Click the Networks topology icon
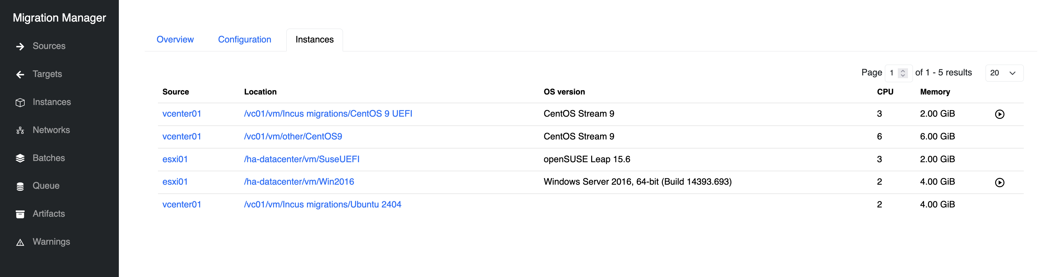Image resolution: width=1053 pixels, height=277 pixels. [20, 130]
